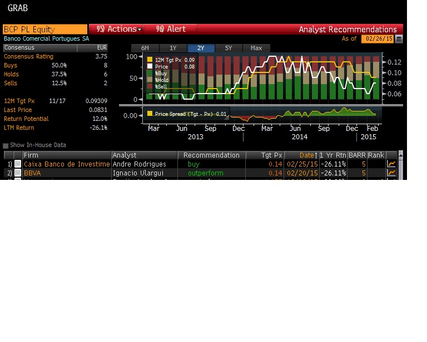Select the 1Y time range tab
The height and width of the screenshot is (342, 427).
(173, 48)
